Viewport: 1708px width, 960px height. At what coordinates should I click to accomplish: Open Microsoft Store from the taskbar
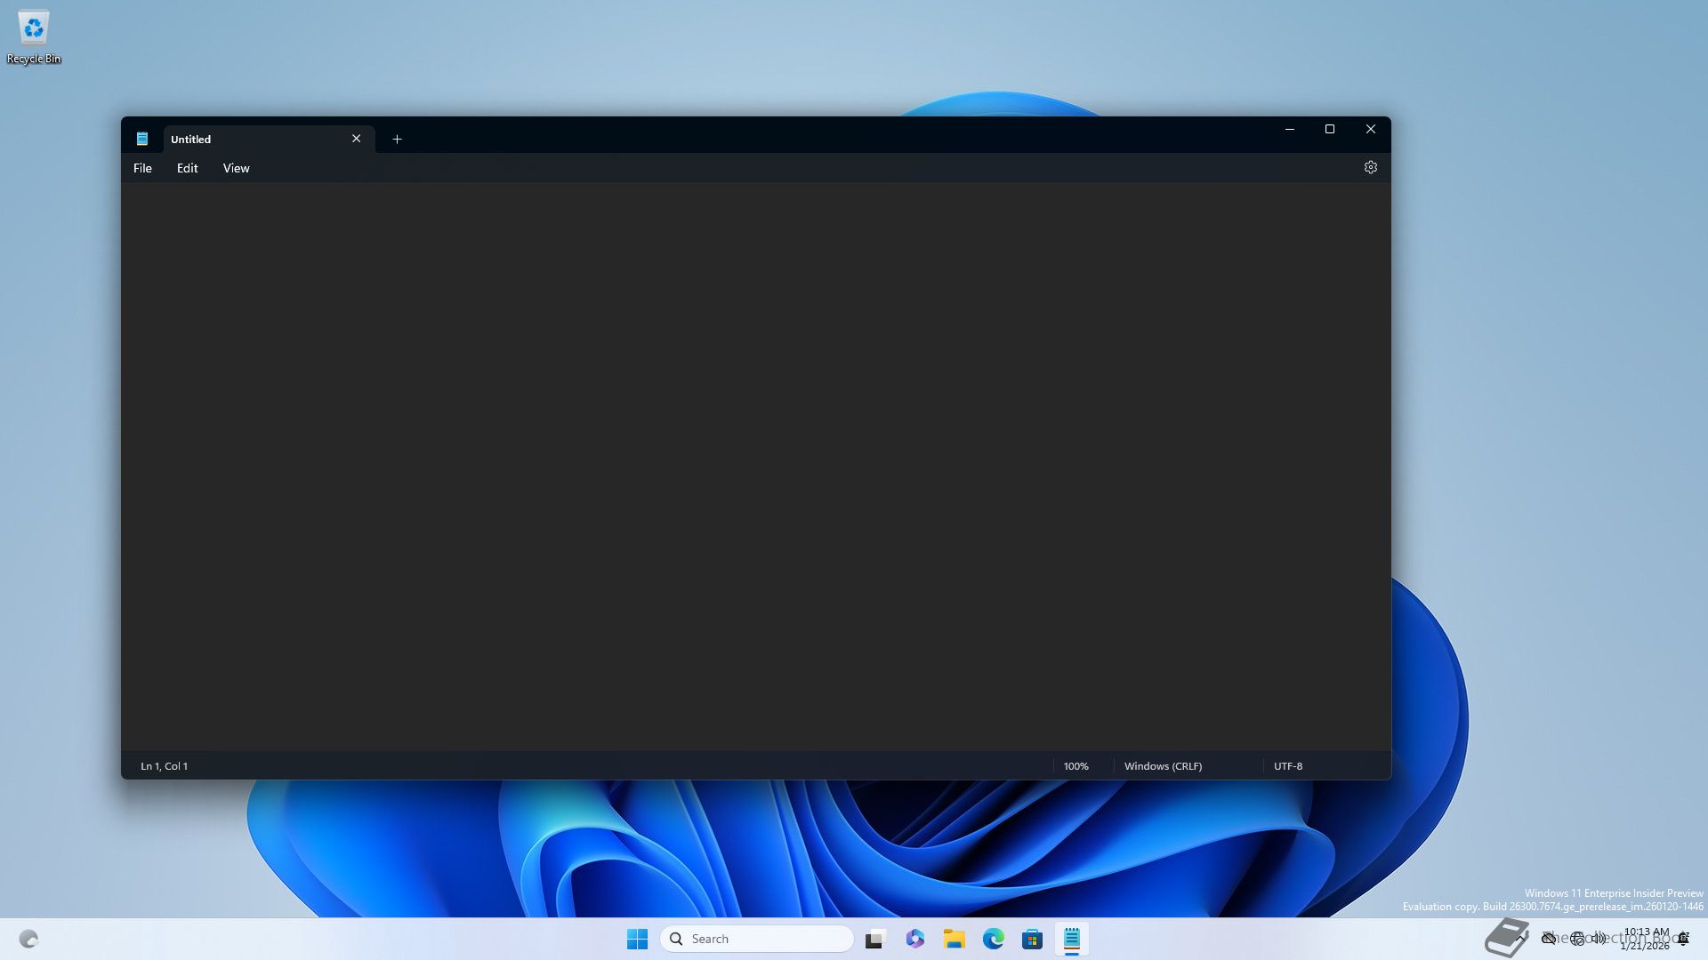1032,939
